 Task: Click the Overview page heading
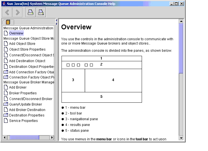tap(76, 27)
